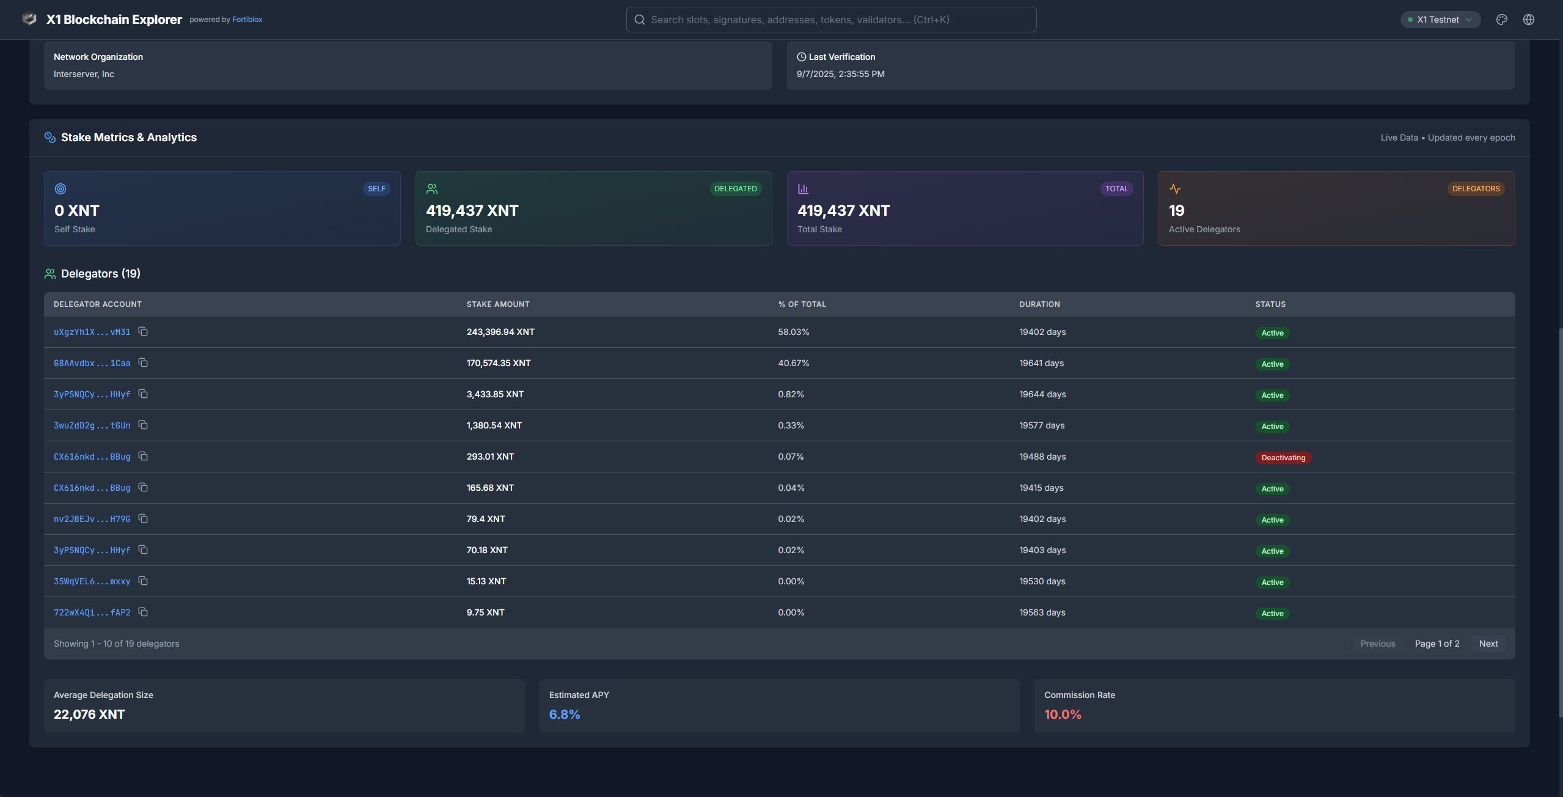The width and height of the screenshot is (1563, 797).
Task: Click the disabled Previous page button
Action: coord(1377,644)
